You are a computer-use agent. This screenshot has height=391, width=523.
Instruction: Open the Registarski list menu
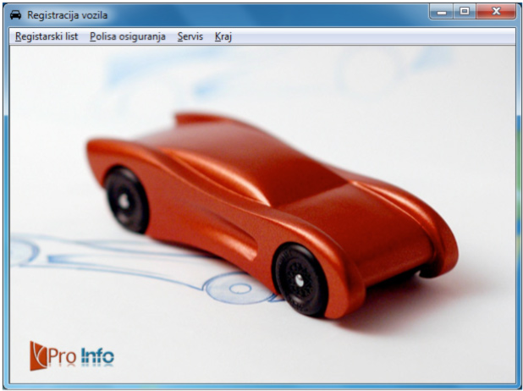(x=47, y=37)
